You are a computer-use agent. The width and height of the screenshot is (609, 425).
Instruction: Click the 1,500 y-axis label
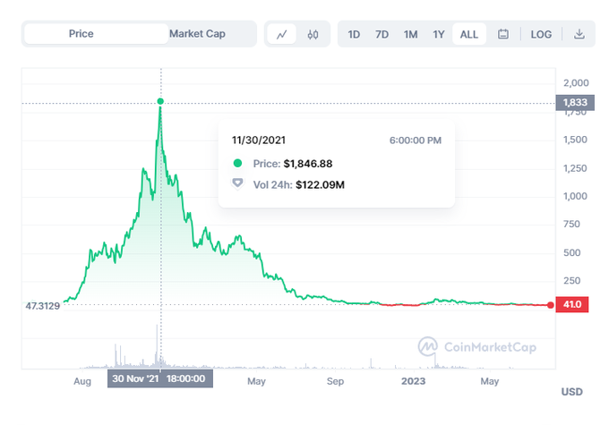[x=575, y=140]
